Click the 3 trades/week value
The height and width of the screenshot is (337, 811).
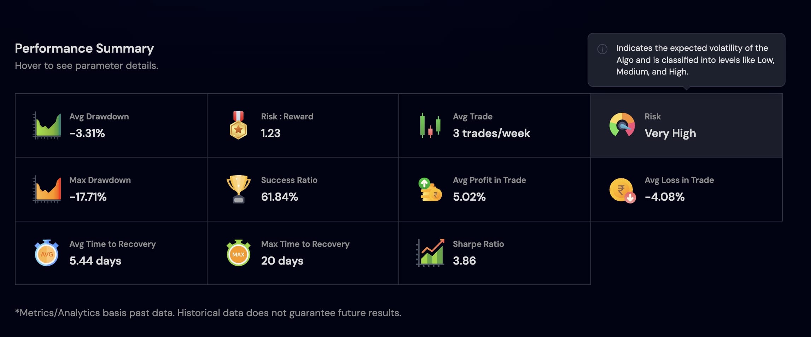tap(491, 133)
